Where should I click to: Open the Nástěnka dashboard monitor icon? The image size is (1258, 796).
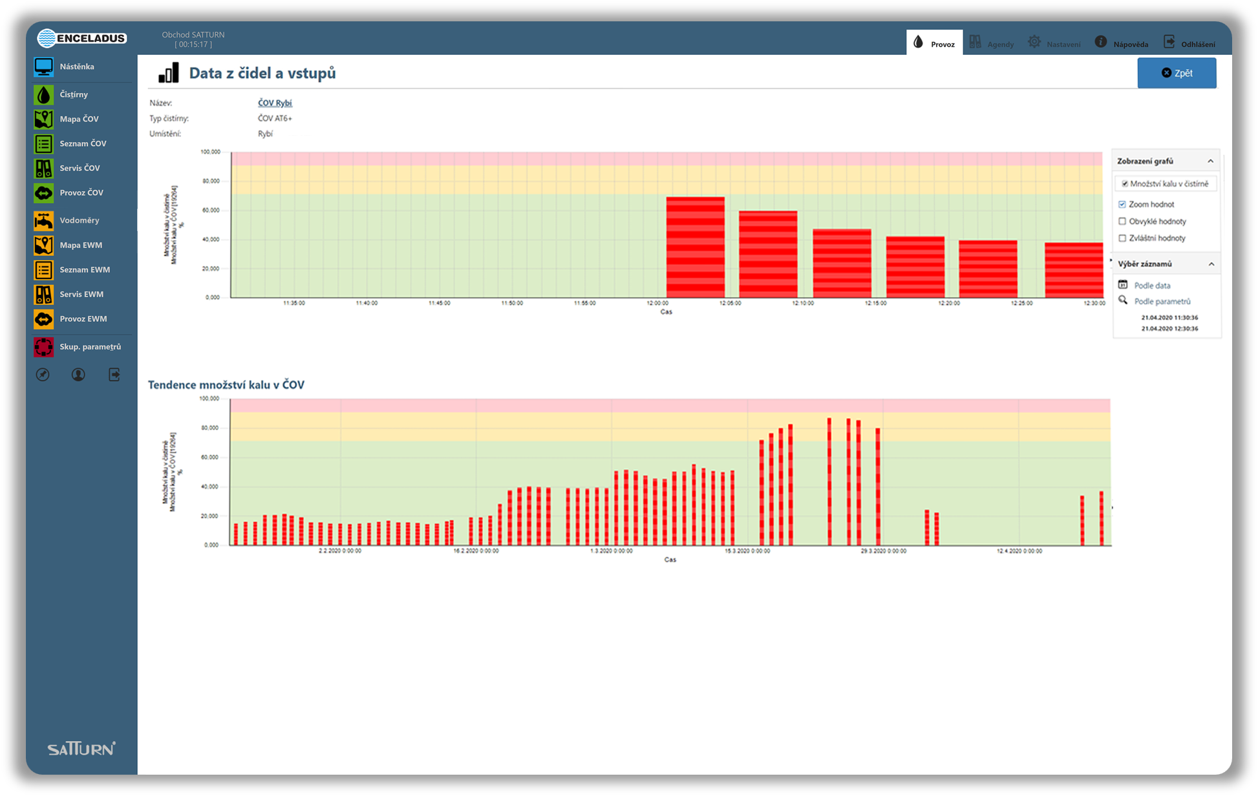coord(43,67)
